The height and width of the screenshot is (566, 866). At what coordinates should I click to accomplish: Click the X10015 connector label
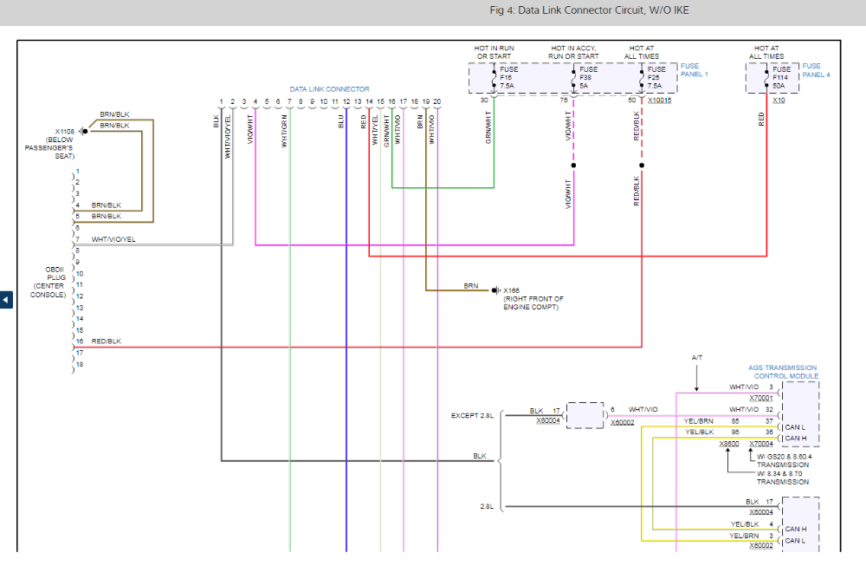[x=659, y=101]
